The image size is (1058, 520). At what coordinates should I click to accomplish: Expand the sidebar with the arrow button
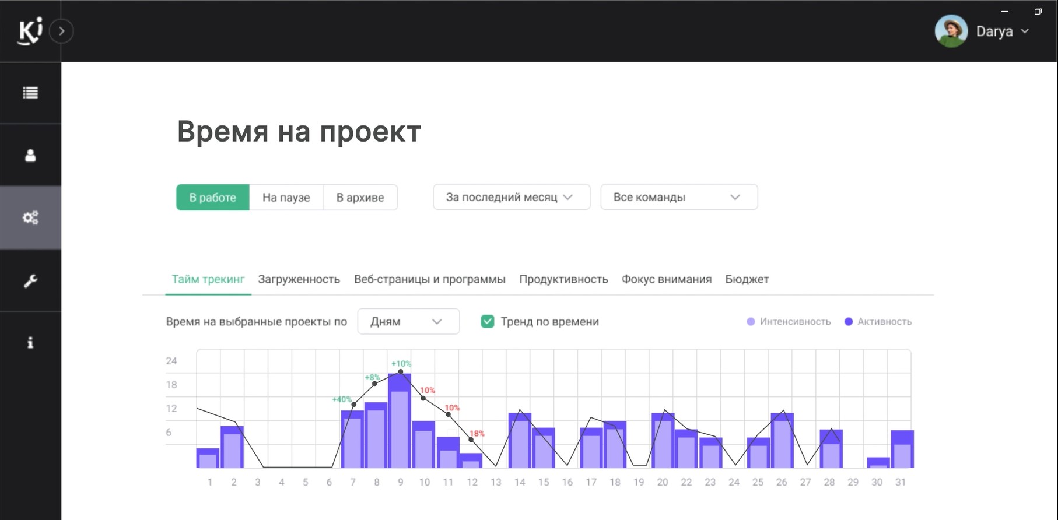pyautogui.click(x=61, y=31)
